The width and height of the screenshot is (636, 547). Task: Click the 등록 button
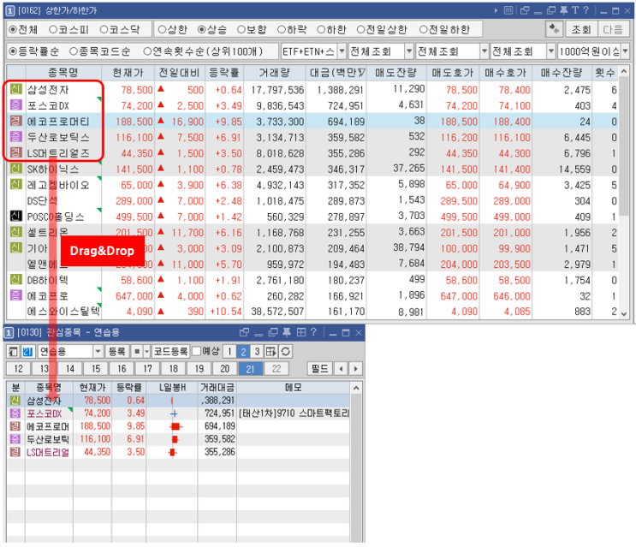(x=117, y=351)
